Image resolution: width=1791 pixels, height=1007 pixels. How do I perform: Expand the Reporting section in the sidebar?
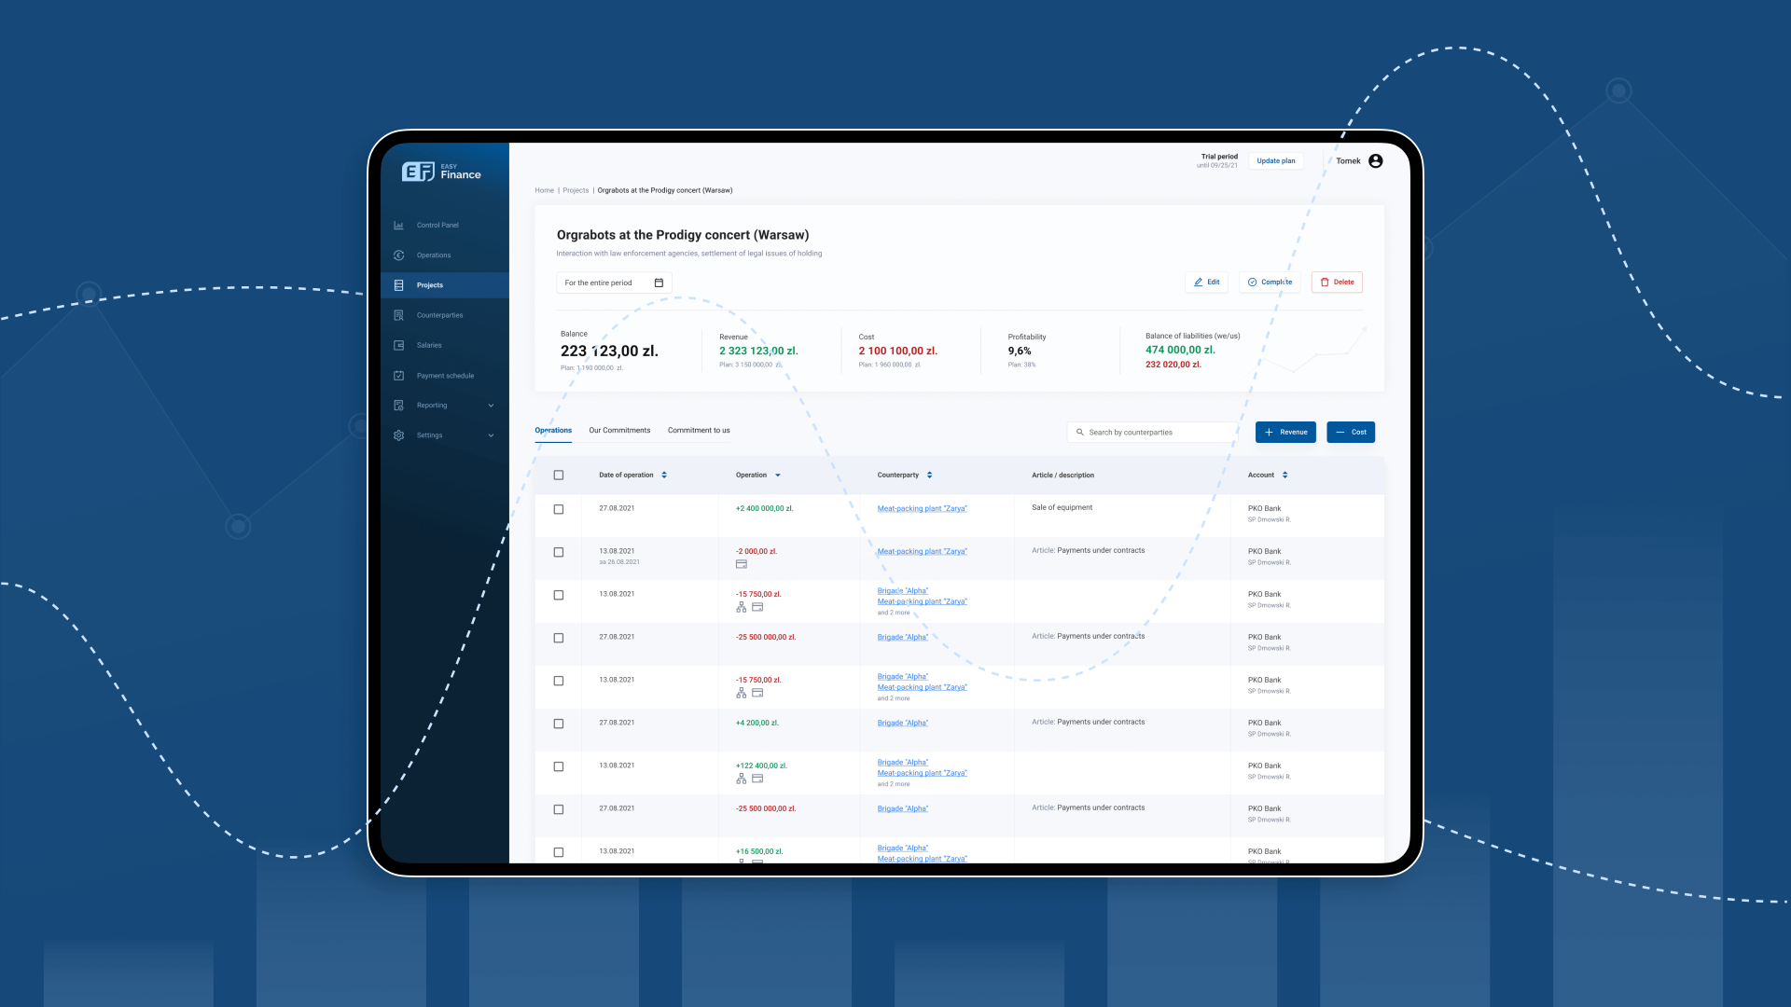432,405
